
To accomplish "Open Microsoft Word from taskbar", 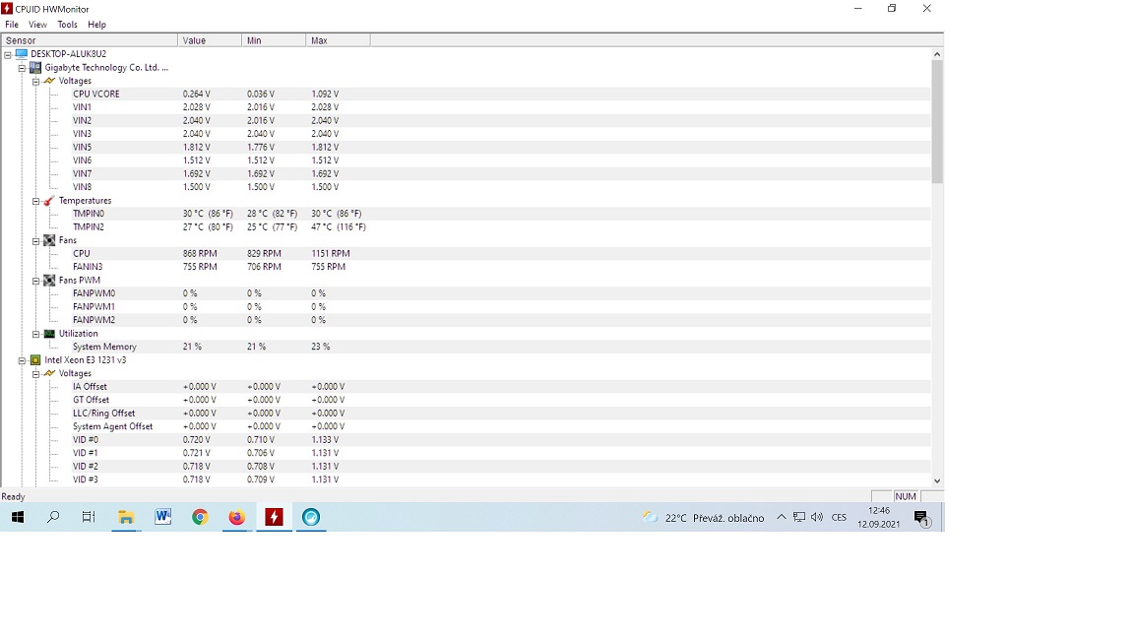I will pos(162,517).
